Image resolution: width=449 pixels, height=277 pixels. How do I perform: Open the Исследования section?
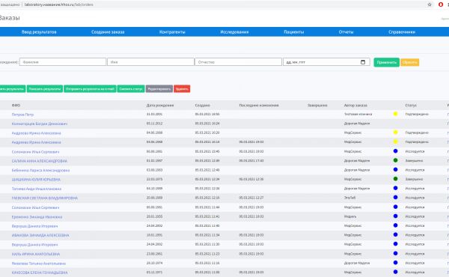pyautogui.click(x=234, y=31)
